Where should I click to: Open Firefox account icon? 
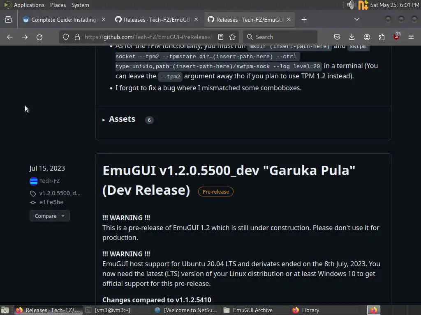coord(367,37)
